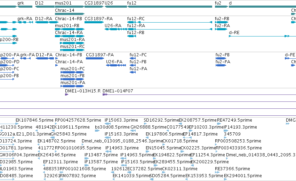The width and height of the screenshot is (296, 181).
Task: Select the D12-RA transcript label
Action: pyautogui.click(x=43, y=19)
